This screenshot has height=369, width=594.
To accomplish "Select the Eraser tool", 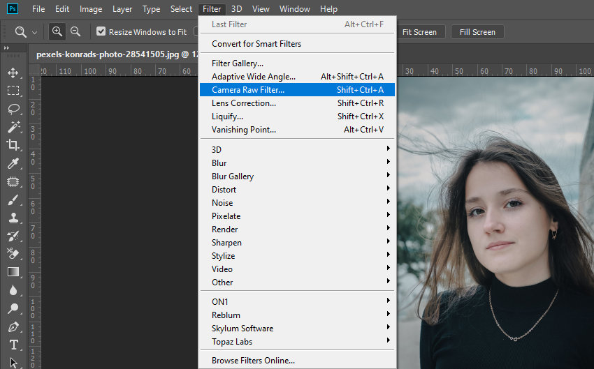I will (x=13, y=254).
